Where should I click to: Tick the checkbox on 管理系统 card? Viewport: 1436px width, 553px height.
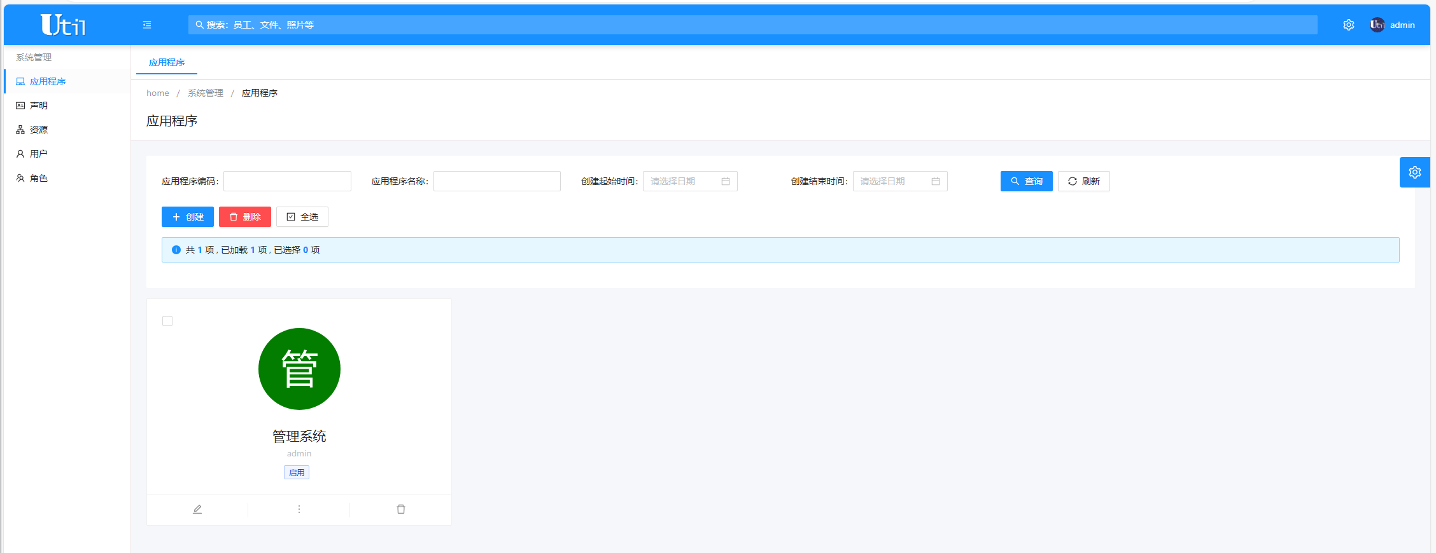pos(167,321)
